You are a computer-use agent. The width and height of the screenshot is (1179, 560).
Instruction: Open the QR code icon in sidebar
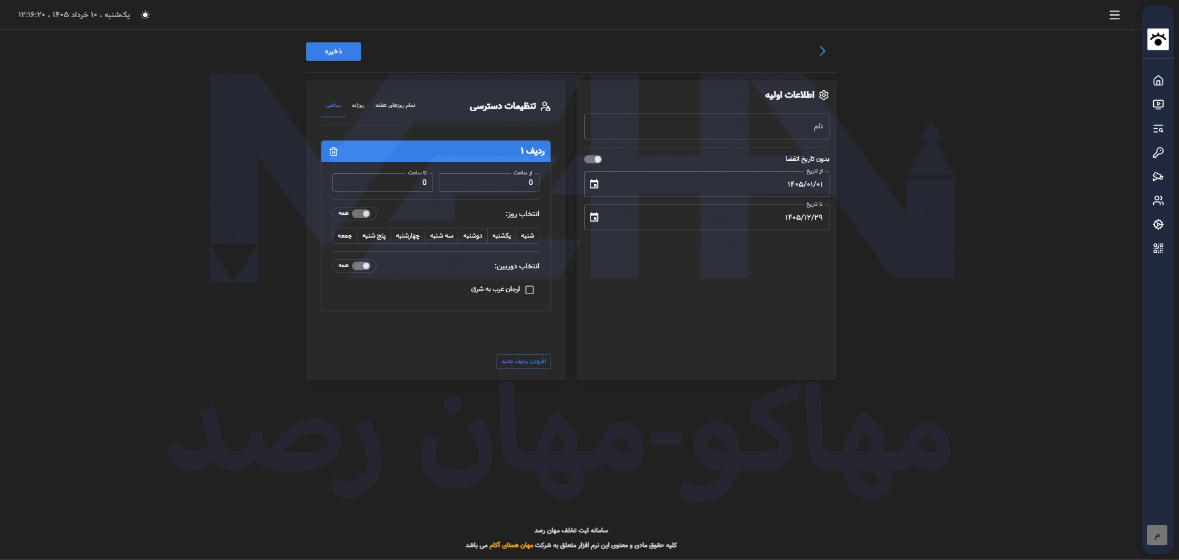point(1158,249)
